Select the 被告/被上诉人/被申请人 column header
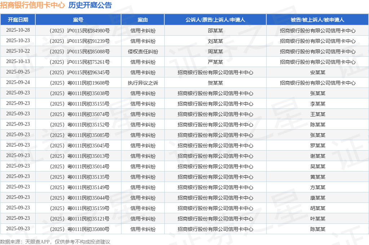 317,20
